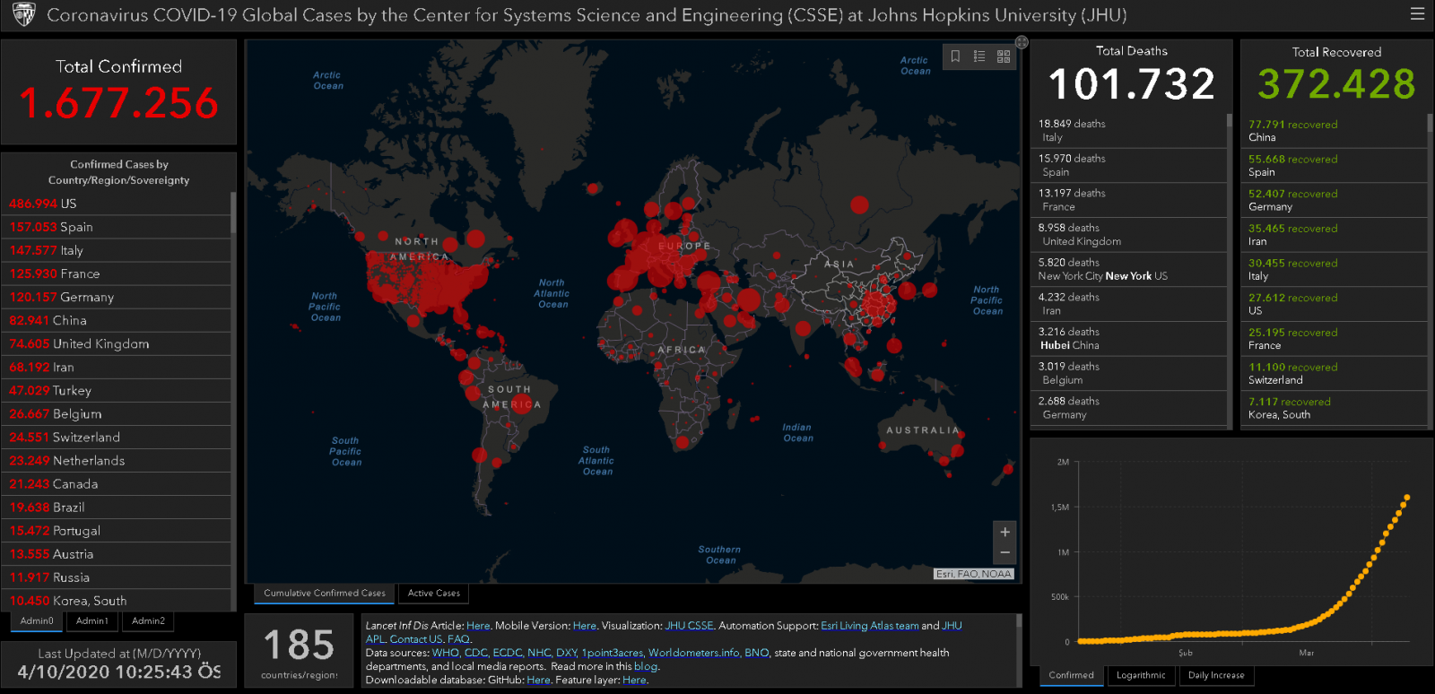Select the Admin1 tab

pos(92,621)
